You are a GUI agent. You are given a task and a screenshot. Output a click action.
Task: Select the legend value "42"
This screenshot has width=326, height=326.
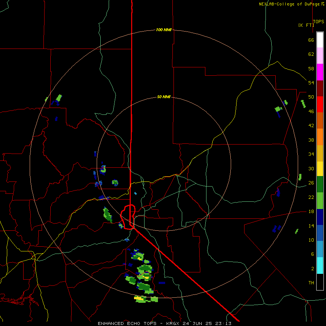pyautogui.click(x=311, y=125)
